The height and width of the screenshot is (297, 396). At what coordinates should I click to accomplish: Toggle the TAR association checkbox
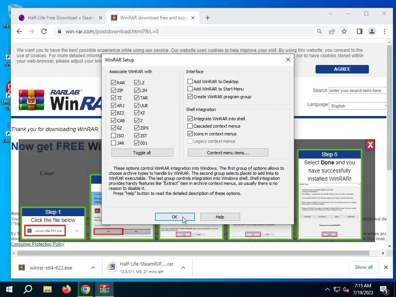click(x=137, y=98)
